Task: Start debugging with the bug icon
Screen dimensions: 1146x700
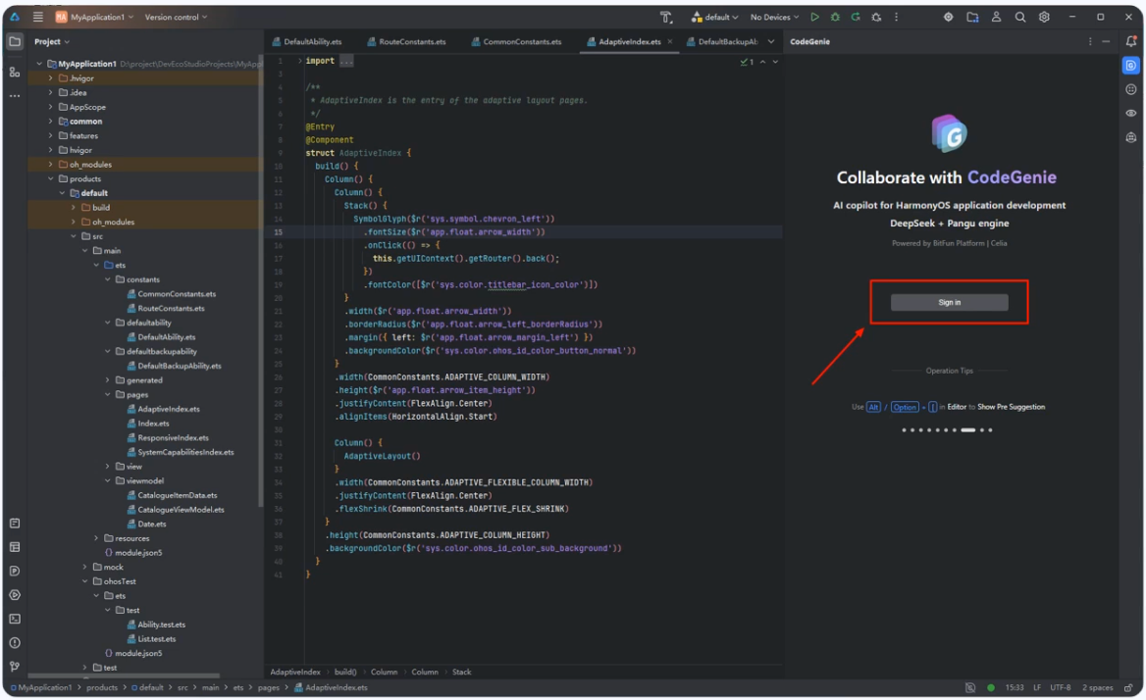Action: [x=835, y=17]
